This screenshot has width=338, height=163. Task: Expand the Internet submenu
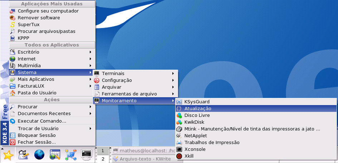pos(52,59)
